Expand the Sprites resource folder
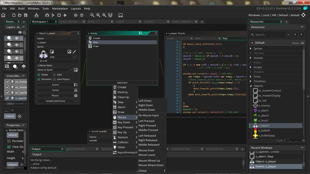 (x=251, y=49)
